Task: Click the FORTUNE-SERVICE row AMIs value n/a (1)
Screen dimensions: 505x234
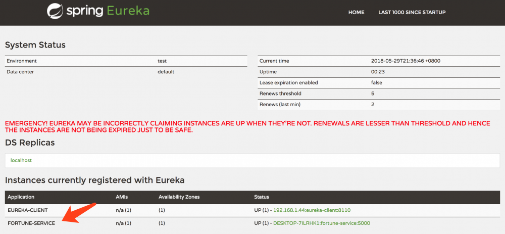Action: tap(123, 223)
